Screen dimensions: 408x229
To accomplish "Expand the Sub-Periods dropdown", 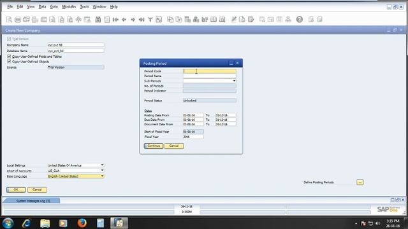I will point(234,81).
